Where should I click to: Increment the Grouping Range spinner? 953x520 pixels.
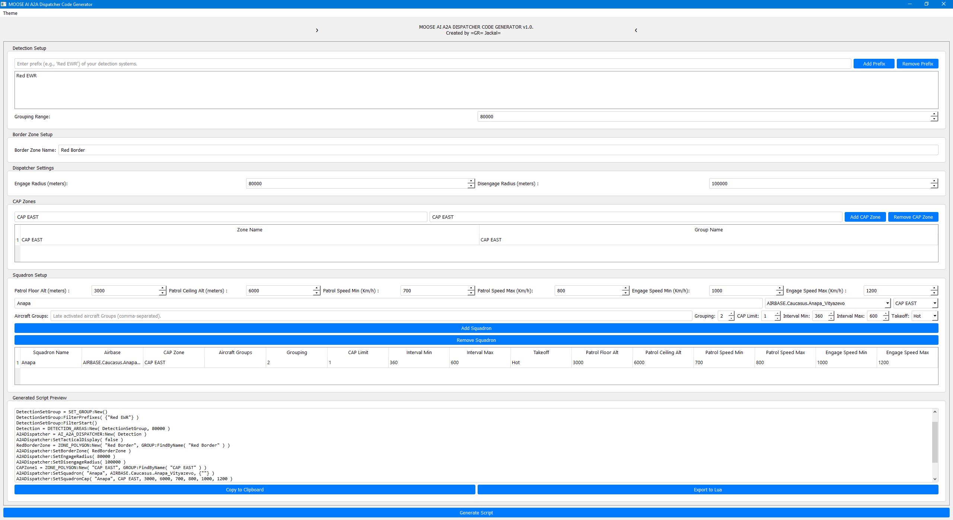click(x=934, y=114)
